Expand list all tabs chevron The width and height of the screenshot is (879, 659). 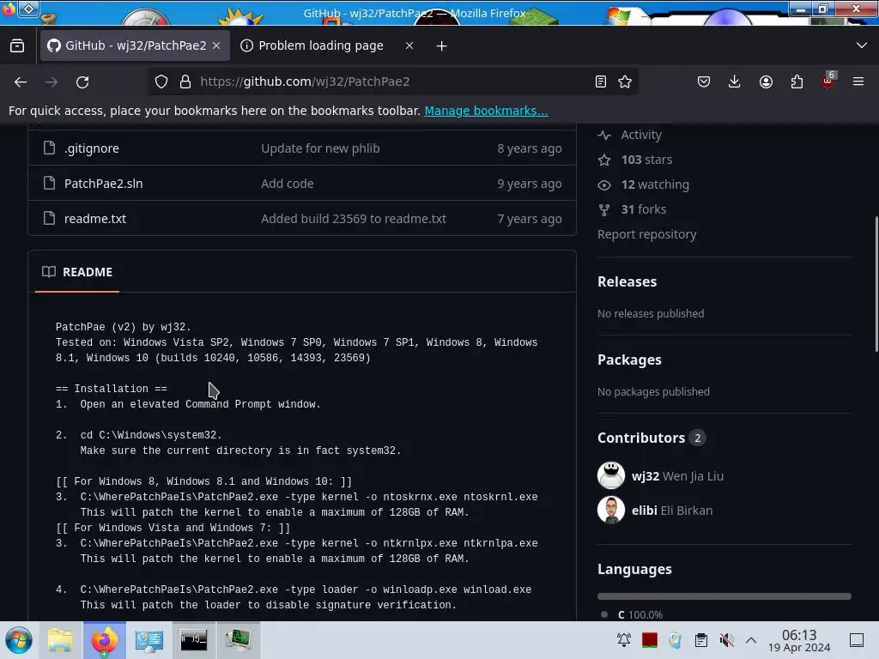tap(862, 45)
